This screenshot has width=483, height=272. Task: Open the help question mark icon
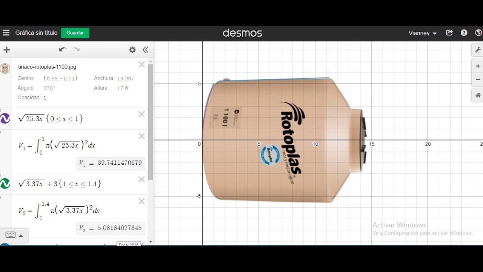pyautogui.click(x=464, y=33)
